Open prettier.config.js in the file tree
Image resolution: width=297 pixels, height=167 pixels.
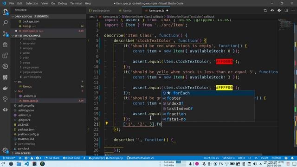(28, 134)
